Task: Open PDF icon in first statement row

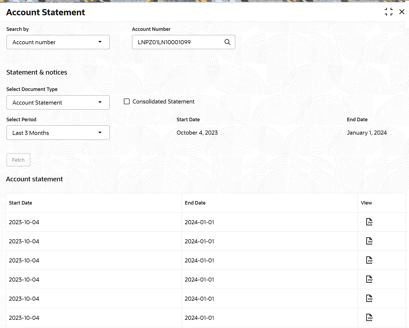Action: [x=369, y=222]
